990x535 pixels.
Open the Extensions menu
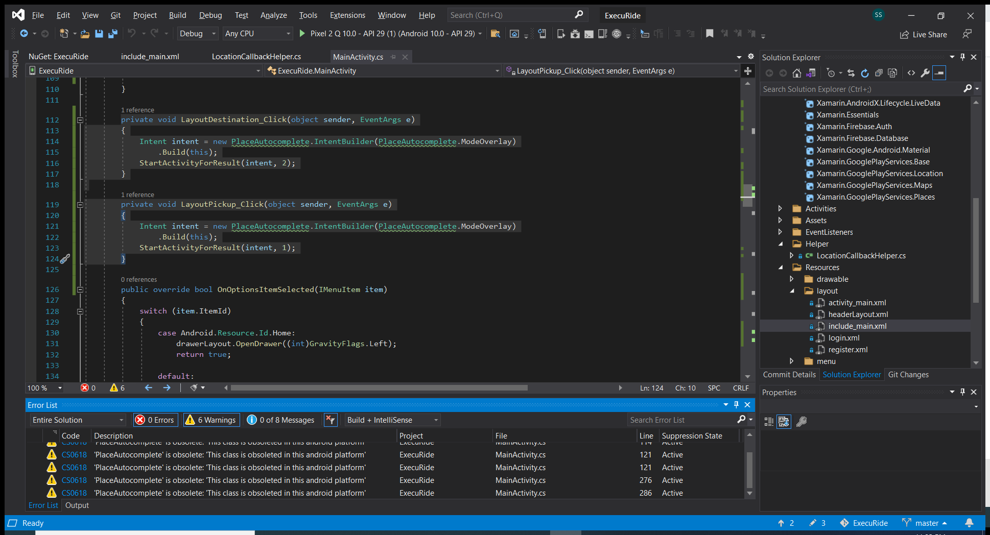pos(347,15)
